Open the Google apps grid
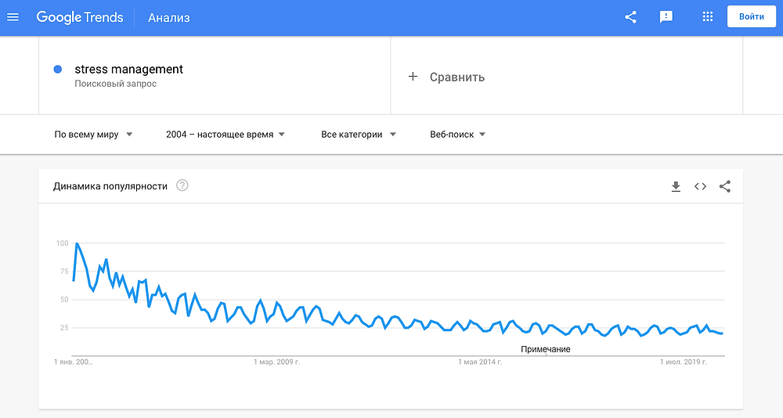Image resolution: width=783 pixels, height=418 pixels. pyautogui.click(x=708, y=17)
